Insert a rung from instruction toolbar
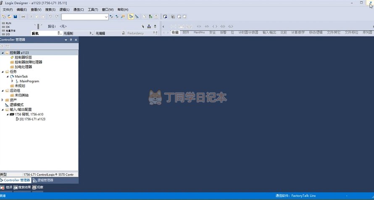The height and width of the screenshot is (200, 374). pyautogui.click(x=174, y=26)
